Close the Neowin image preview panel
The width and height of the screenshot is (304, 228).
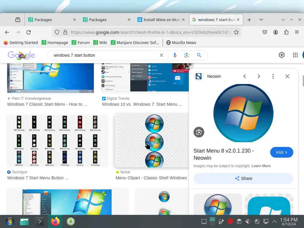[287, 76]
